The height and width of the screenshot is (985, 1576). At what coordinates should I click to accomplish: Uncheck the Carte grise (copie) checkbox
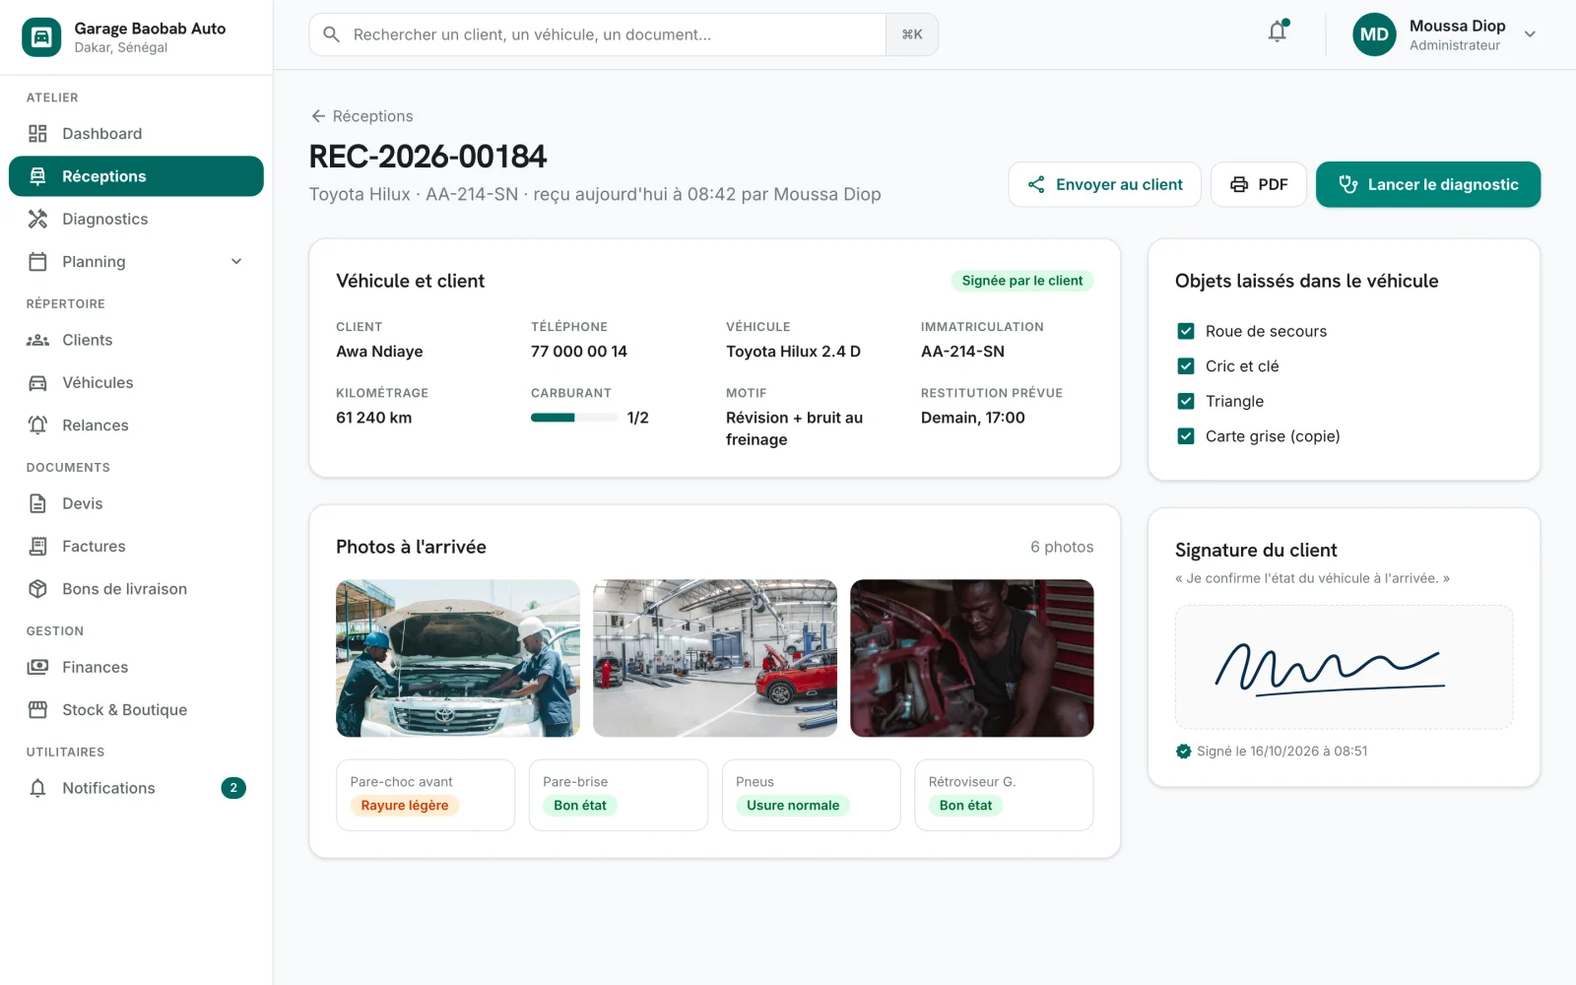[x=1186, y=436]
